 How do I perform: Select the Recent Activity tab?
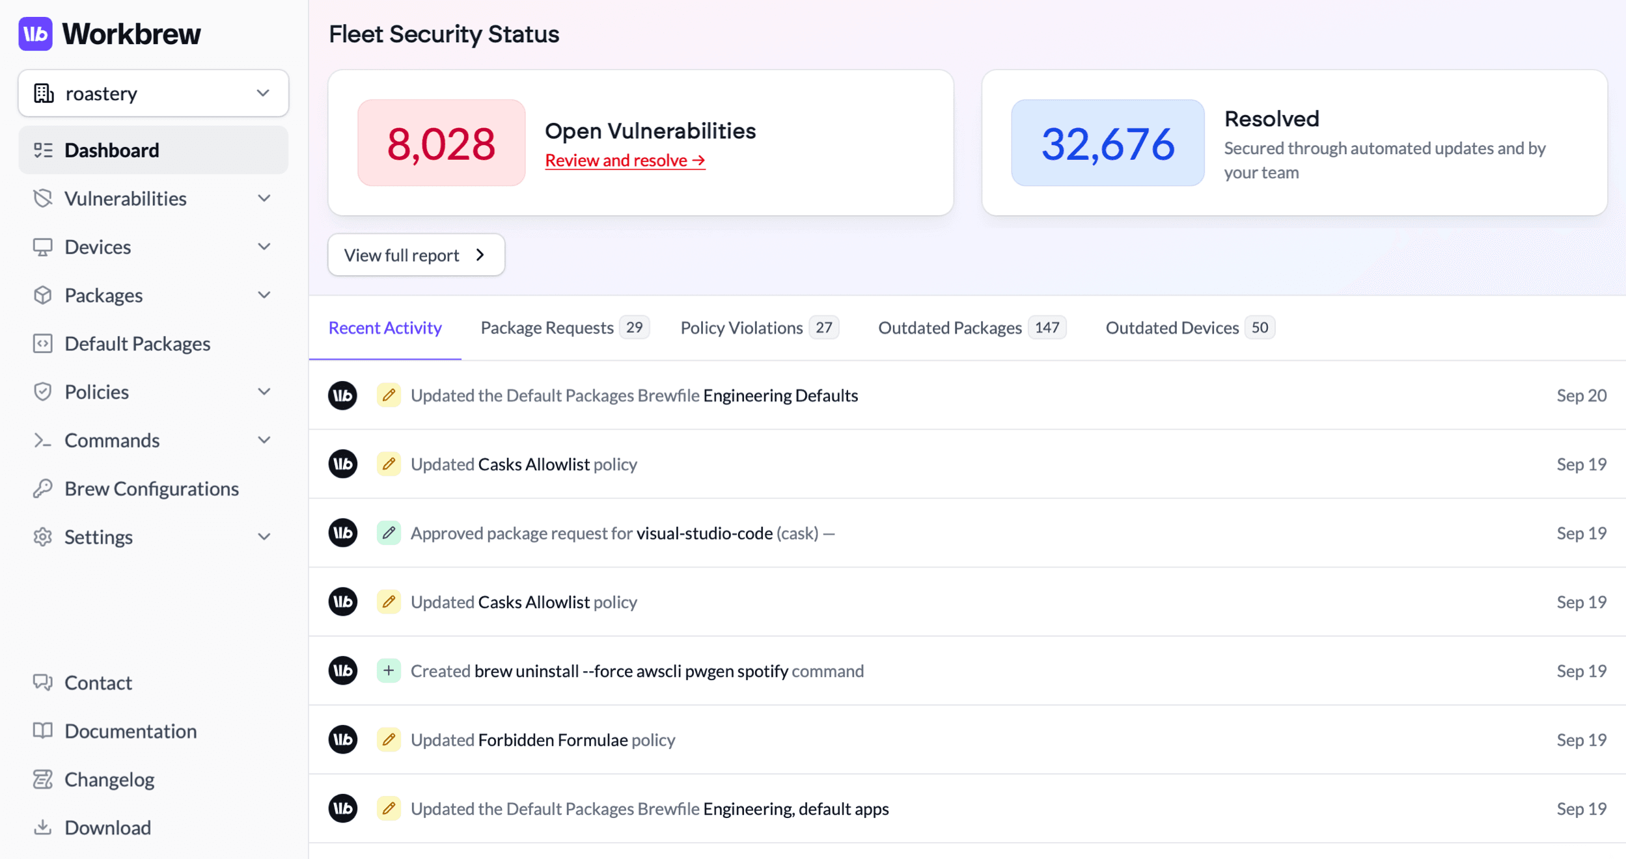coord(385,328)
